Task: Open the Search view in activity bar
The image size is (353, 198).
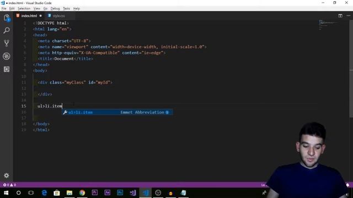Action: point(7,30)
